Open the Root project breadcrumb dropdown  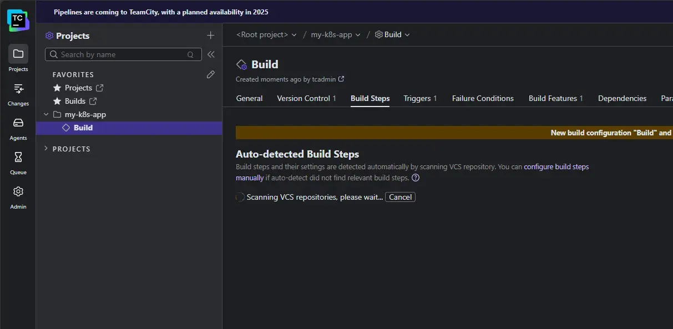pyautogui.click(x=266, y=34)
